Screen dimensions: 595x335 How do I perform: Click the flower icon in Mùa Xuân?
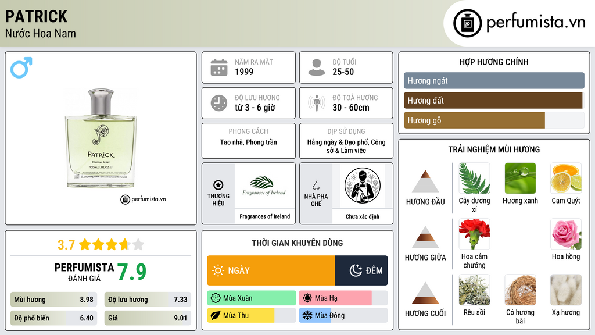pyautogui.click(x=216, y=298)
